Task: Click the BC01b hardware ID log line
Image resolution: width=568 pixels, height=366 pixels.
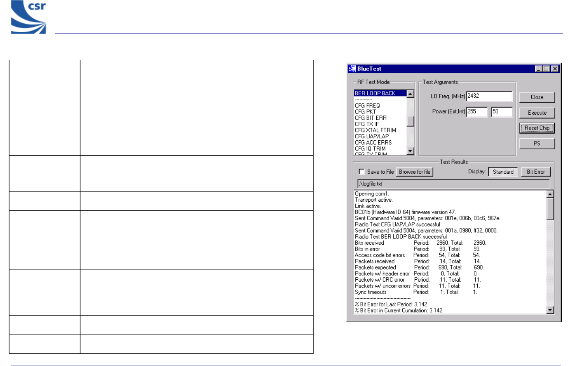Action: click(405, 212)
